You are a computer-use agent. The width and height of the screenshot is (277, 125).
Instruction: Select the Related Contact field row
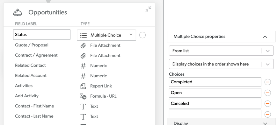coord(30,66)
